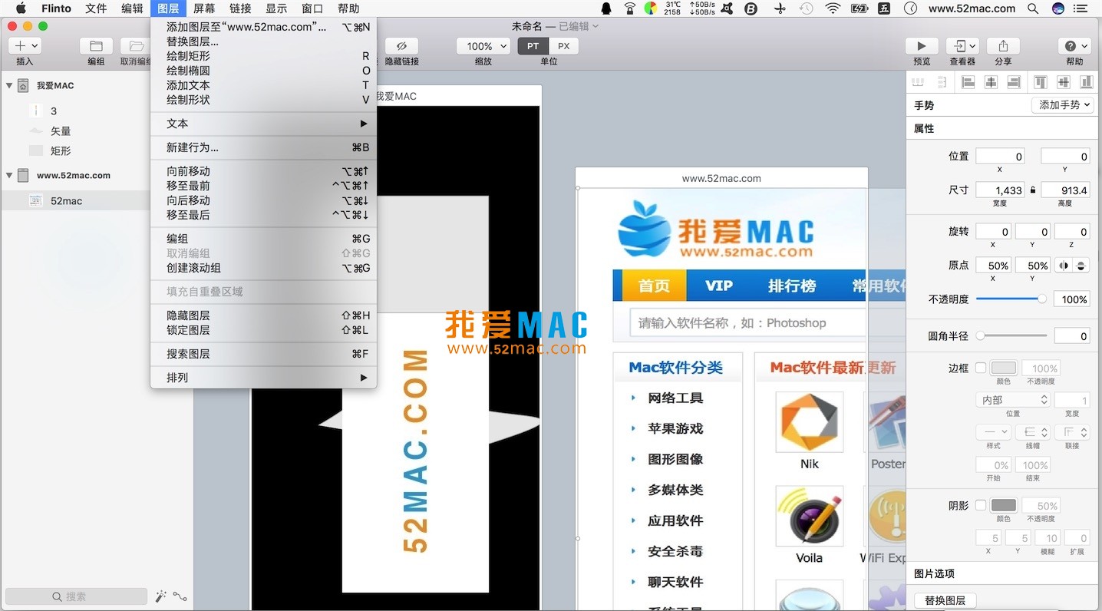This screenshot has width=1102, height=611.
Task: Open the border position 内部 dropdown
Action: 1013,400
